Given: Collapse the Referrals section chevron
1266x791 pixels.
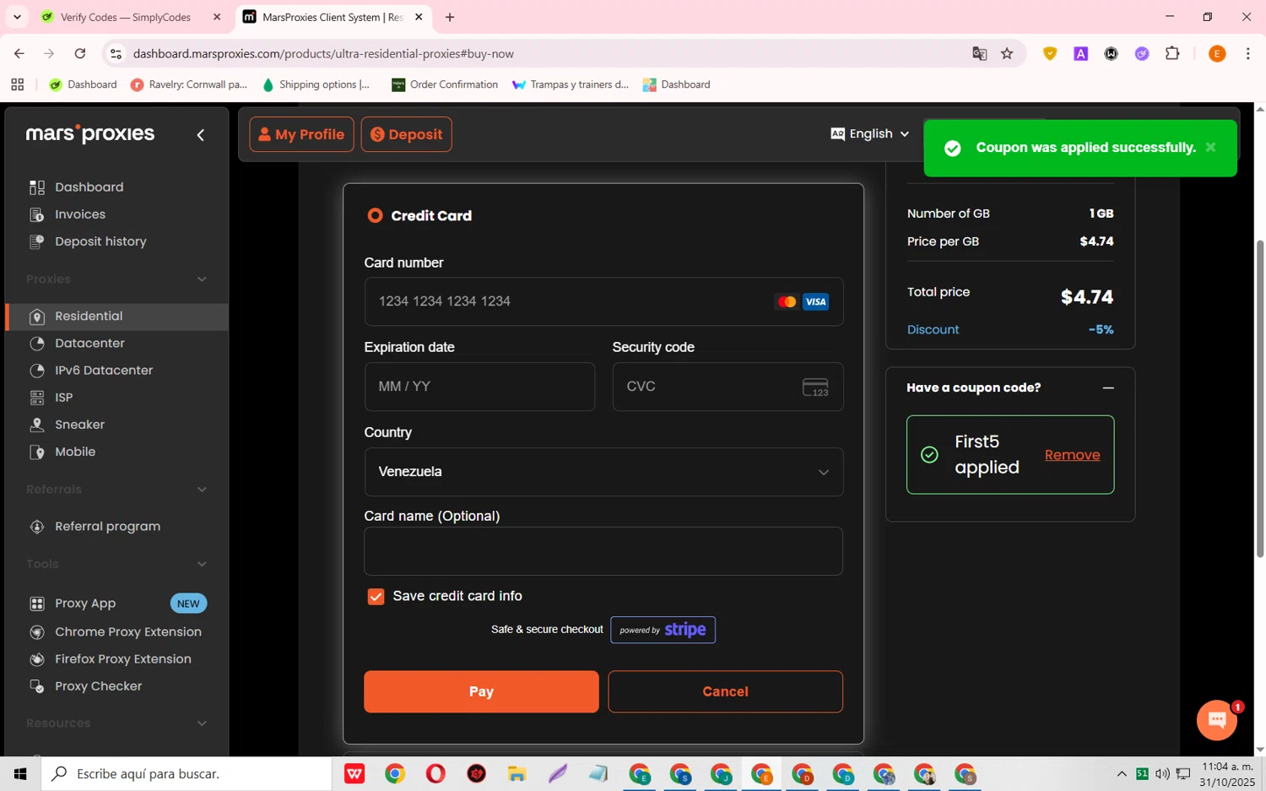Looking at the screenshot, I should [x=202, y=490].
